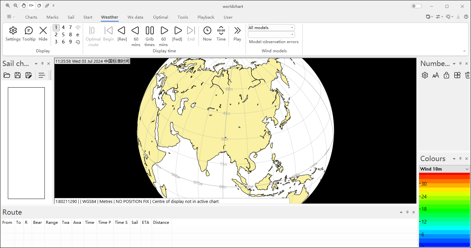Open the Route panel dropdown arrow
The image size is (471, 248).
tap(401, 212)
